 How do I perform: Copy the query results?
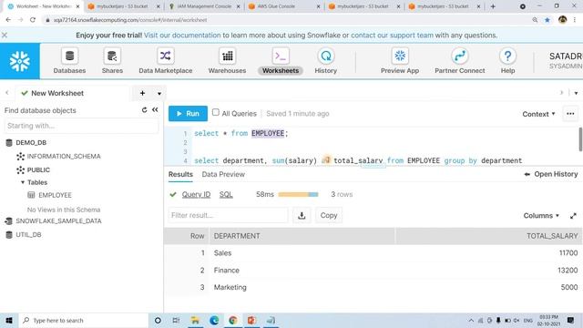(x=329, y=215)
